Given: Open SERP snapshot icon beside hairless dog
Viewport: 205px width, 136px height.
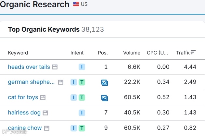Looking at the screenshot, I should coord(45,113).
